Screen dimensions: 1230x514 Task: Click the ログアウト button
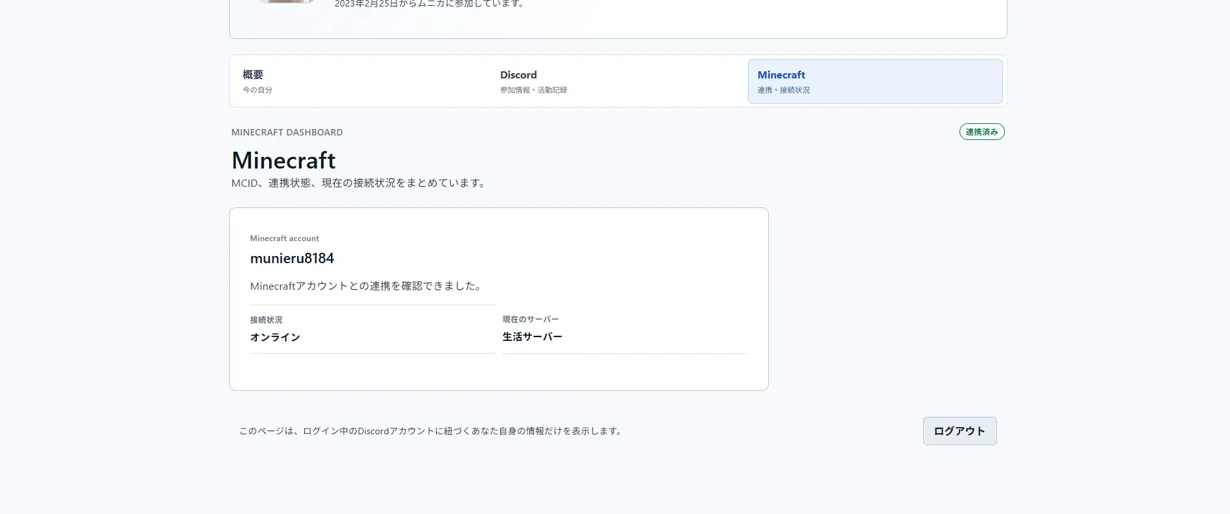tap(959, 431)
